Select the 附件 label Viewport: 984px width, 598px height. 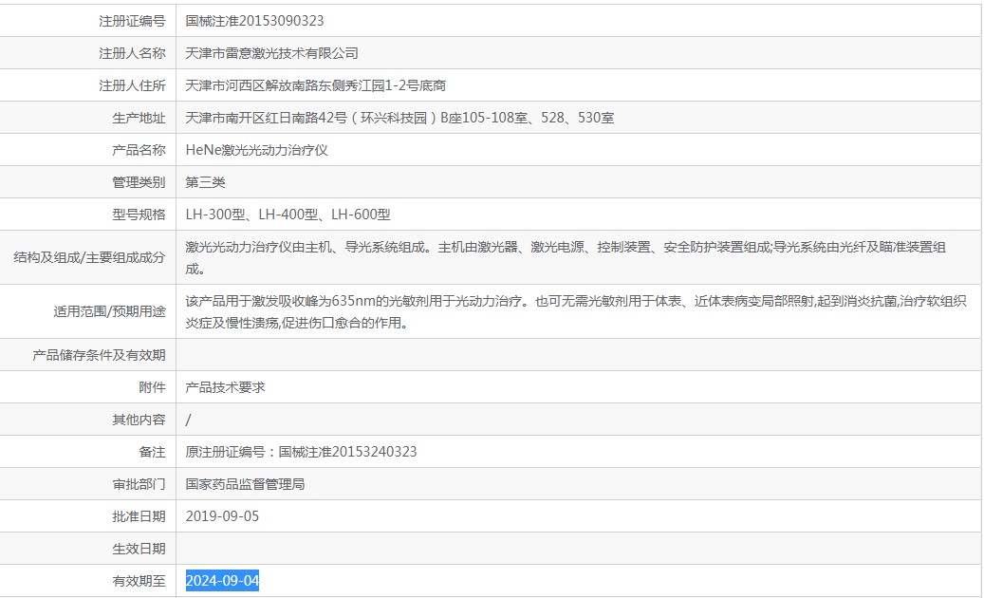152,388
